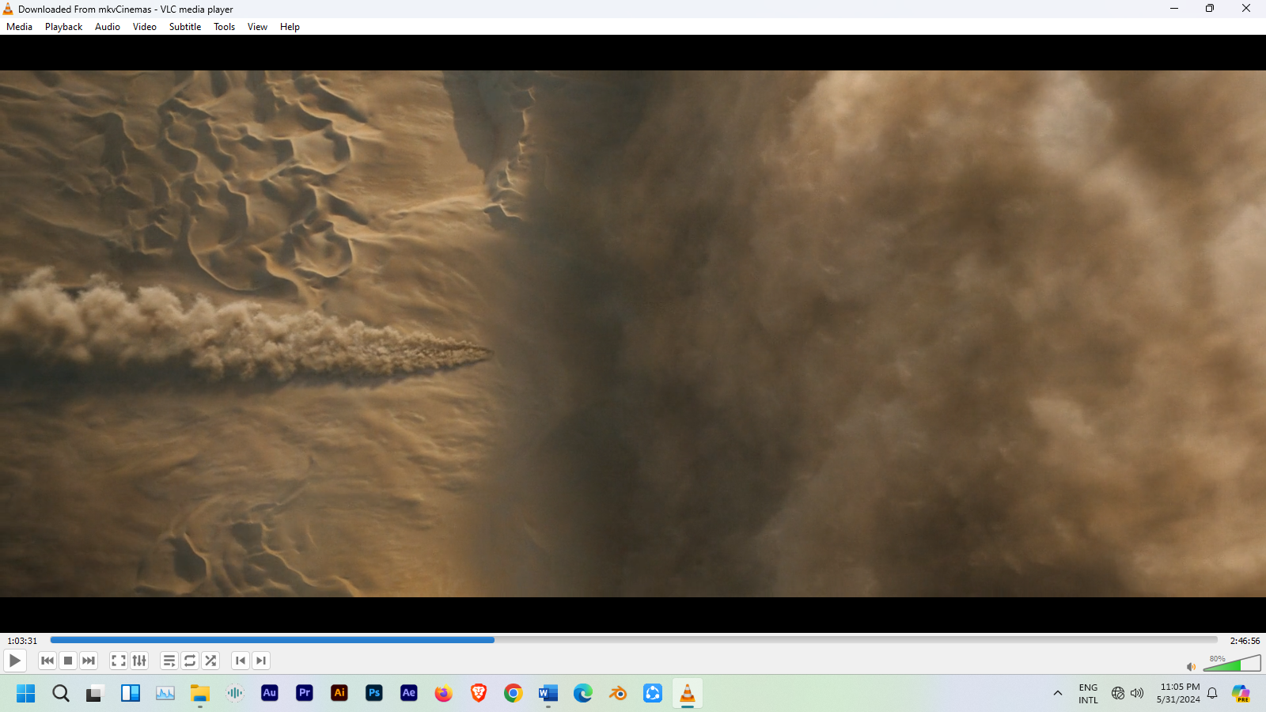Open the Subtitle menu
The height and width of the screenshot is (712, 1266).
185,27
